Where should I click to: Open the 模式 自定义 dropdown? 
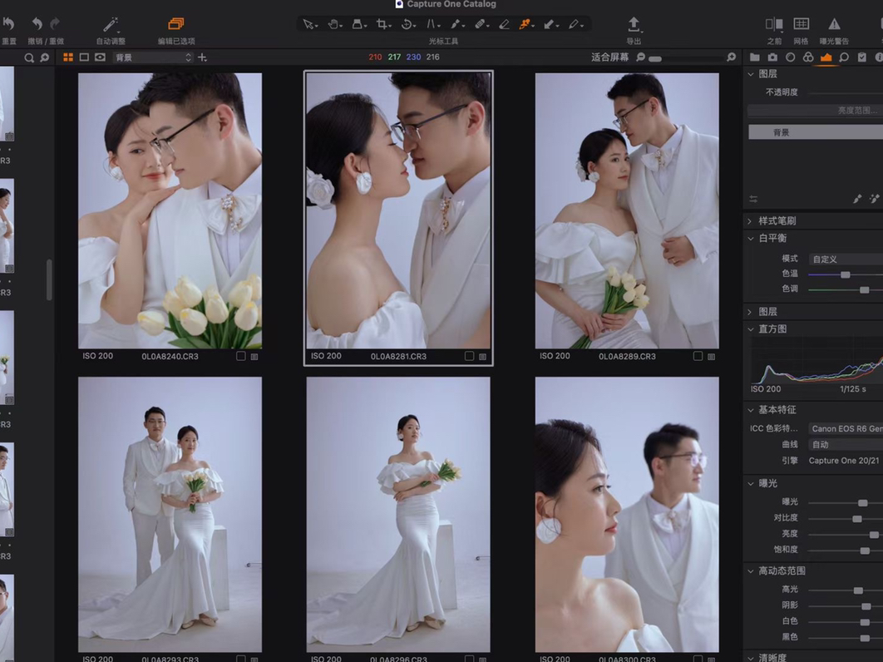tap(846, 259)
